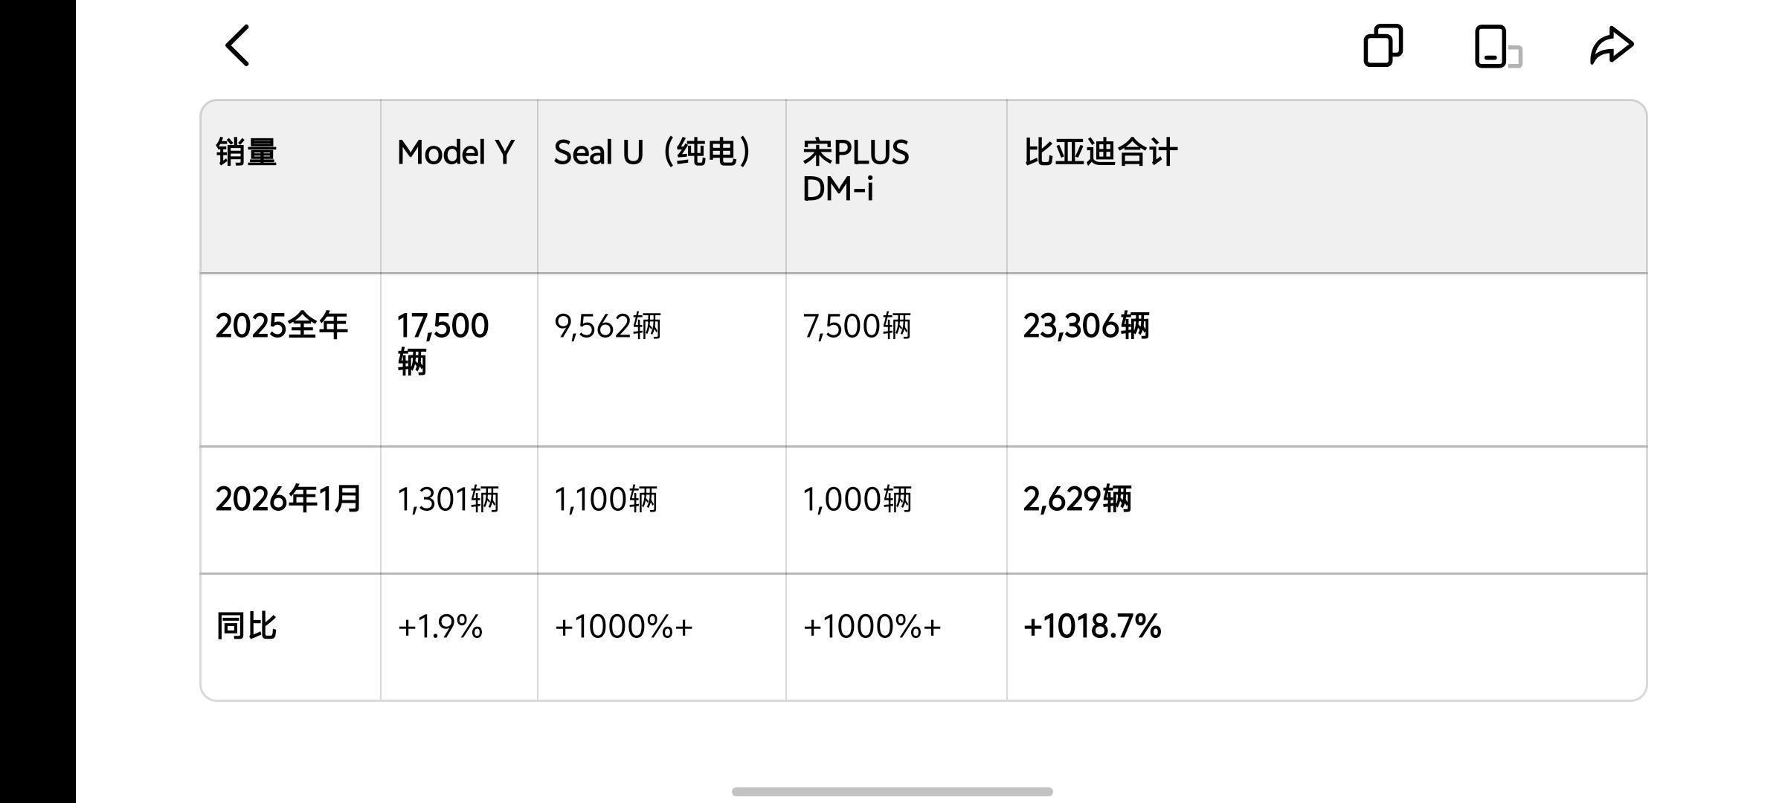Select the 销量 header cell

246,152
